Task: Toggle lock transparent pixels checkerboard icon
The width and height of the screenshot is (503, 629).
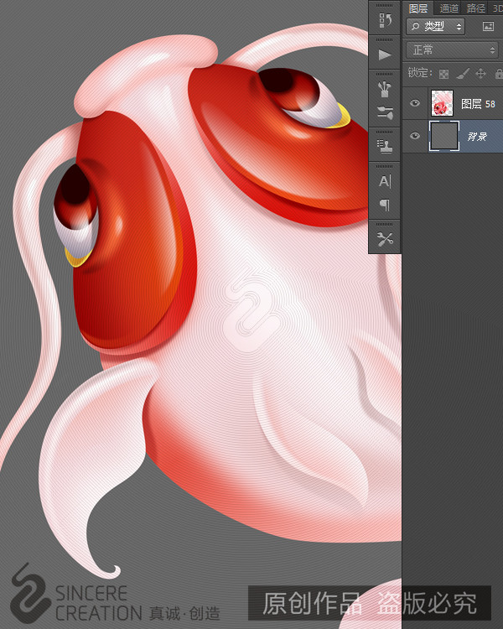Action: (444, 74)
